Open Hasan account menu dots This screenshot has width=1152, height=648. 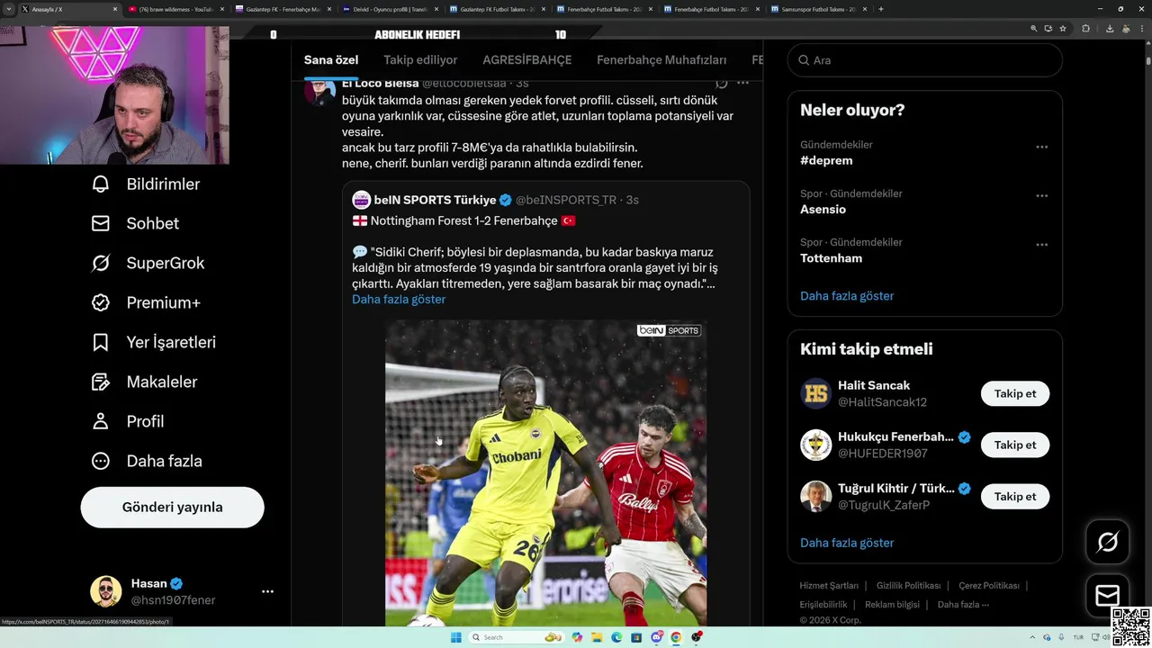(267, 591)
